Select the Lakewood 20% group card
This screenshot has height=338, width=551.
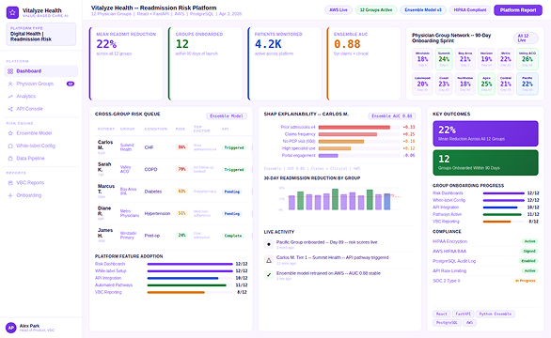point(422,84)
